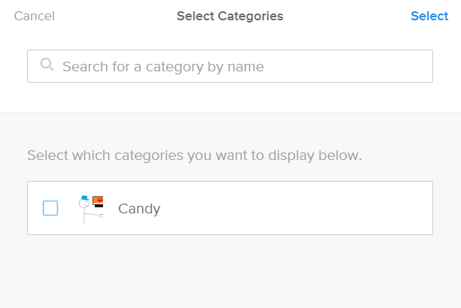Click the magnifying glass search icon

pos(47,65)
